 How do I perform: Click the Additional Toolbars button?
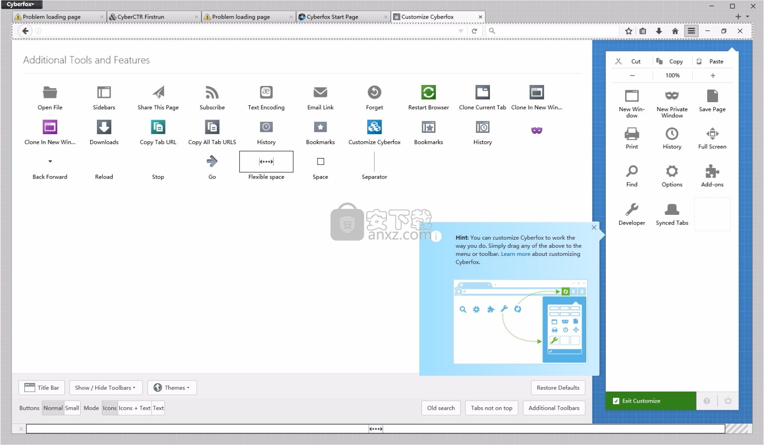click(x=554, y=408)
